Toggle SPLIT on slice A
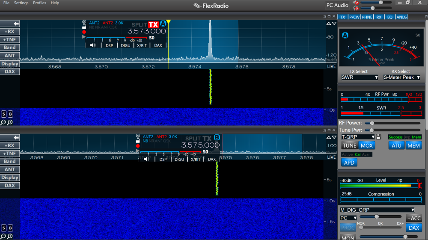This screenshot has height=240, width=428. click(139, 25)
